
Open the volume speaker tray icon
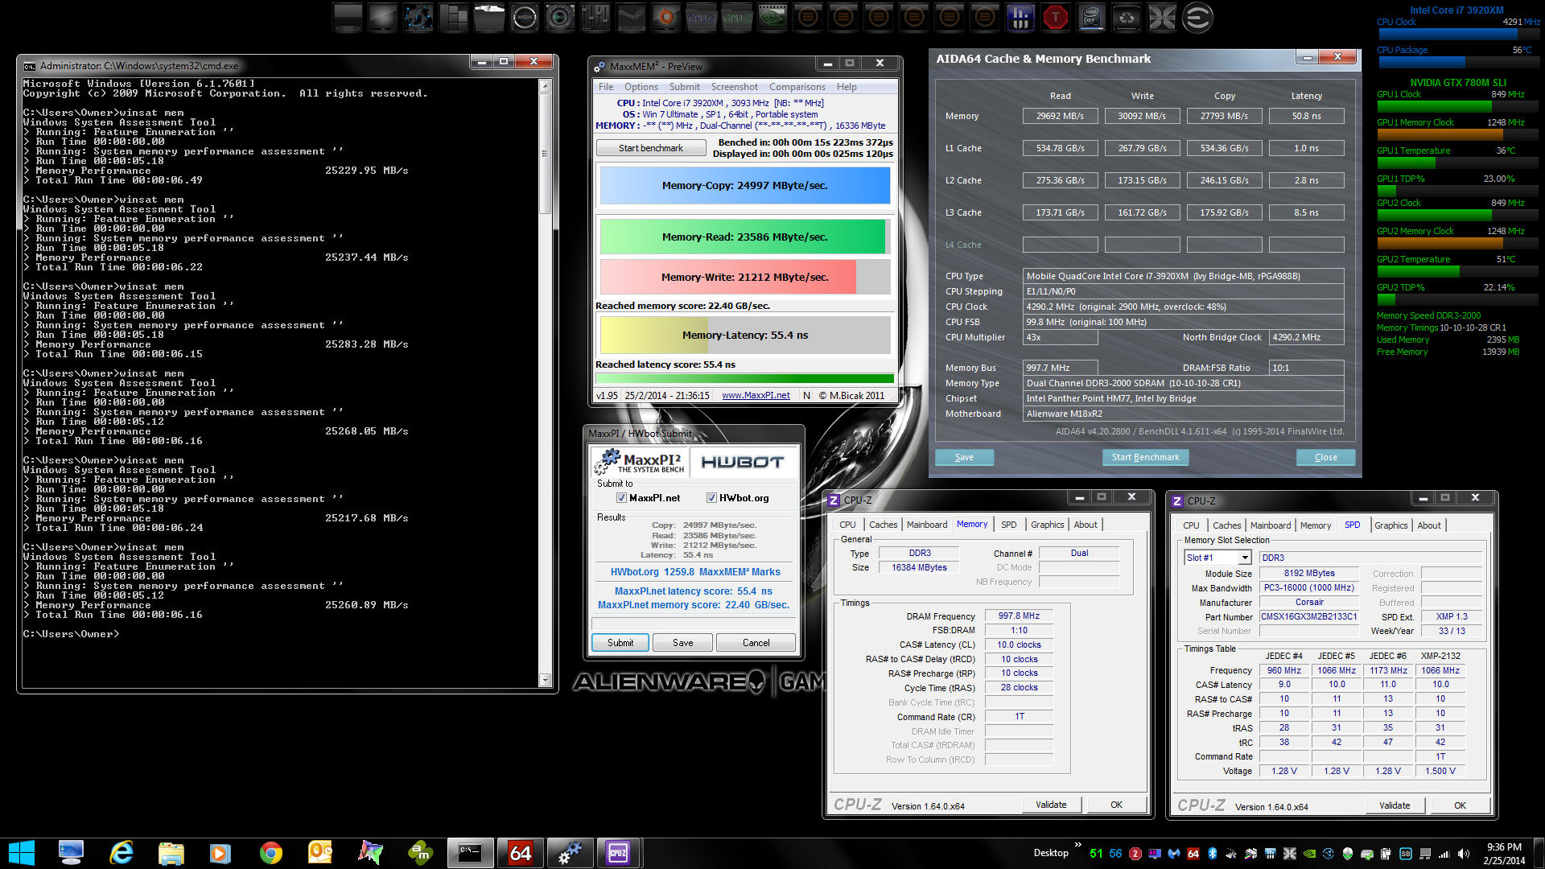pos(1463,854)
